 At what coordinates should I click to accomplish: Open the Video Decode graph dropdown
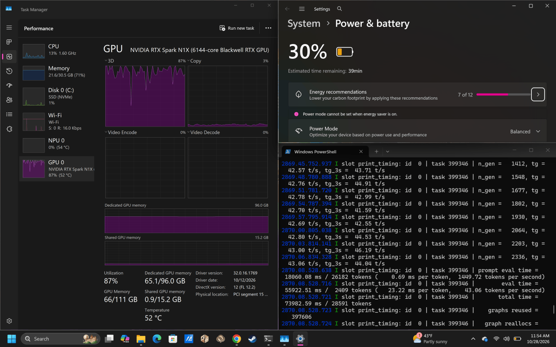tap(189, 132)
